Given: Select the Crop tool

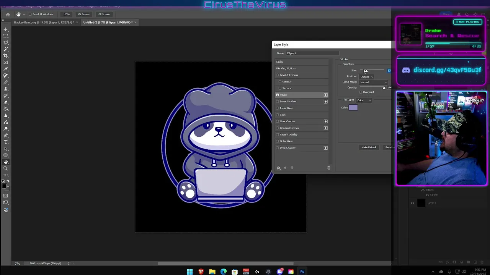Looking at the screenshot, I should click(6, 56).
